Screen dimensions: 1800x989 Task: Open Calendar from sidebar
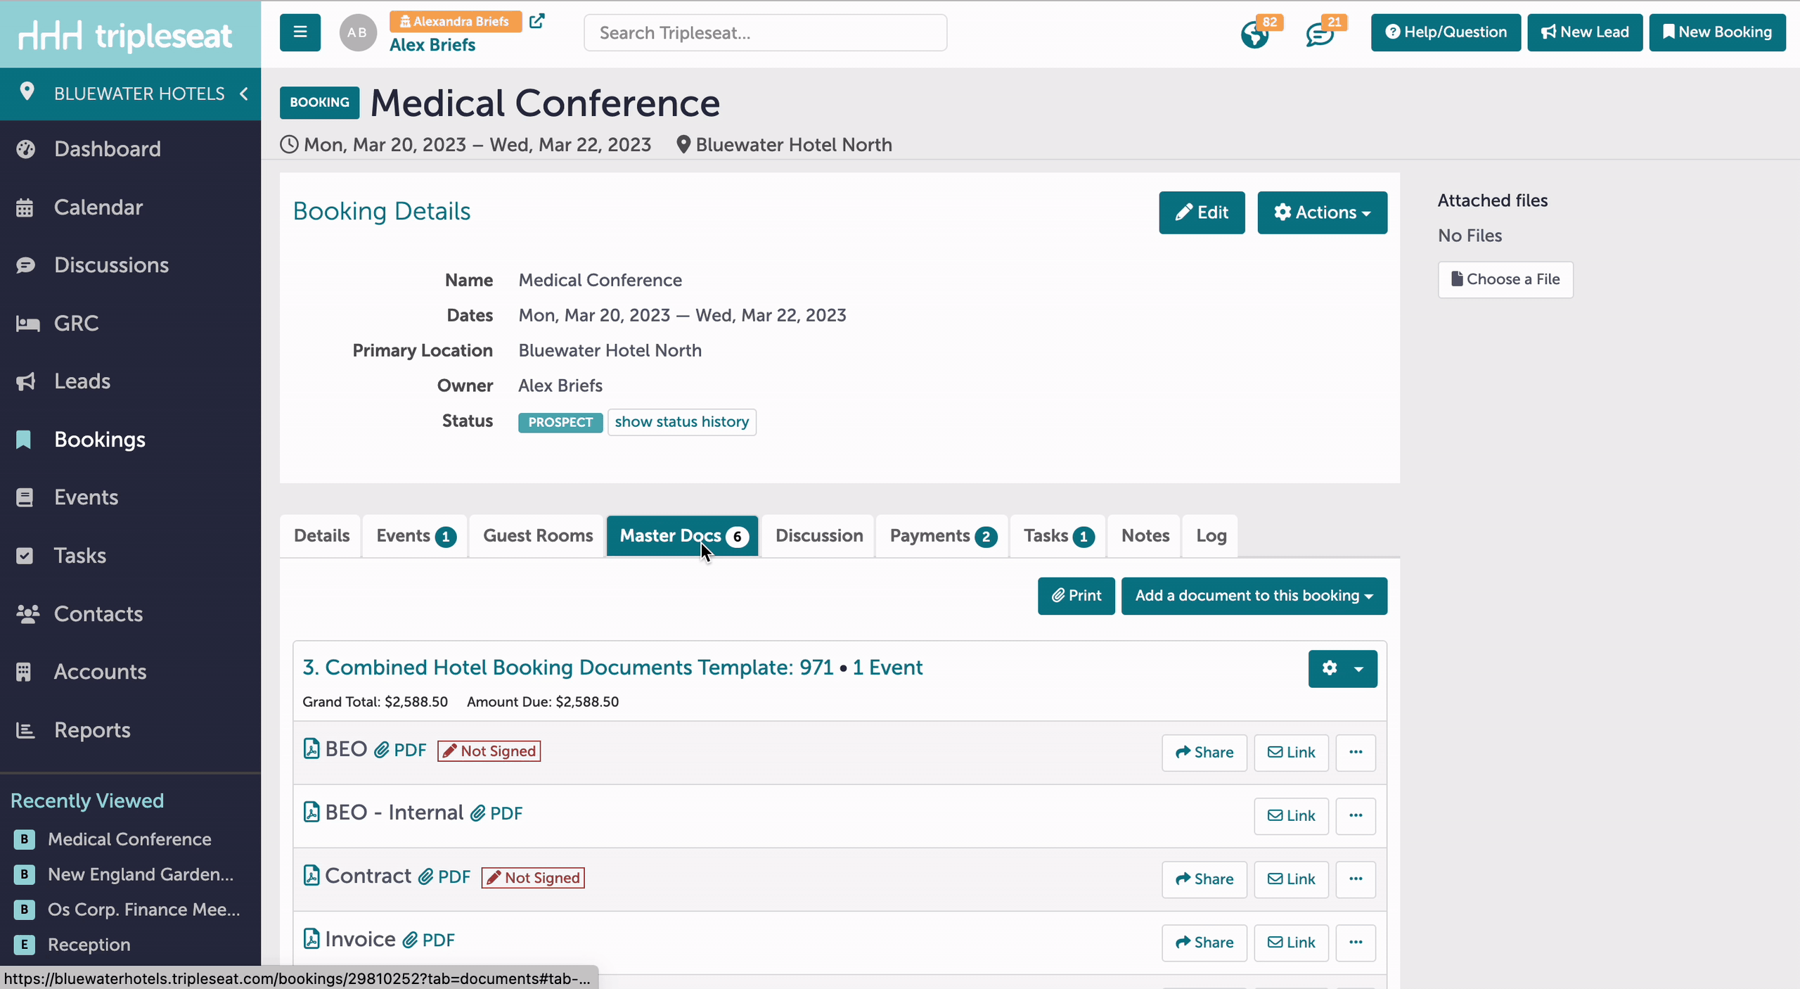pos(98,208)
